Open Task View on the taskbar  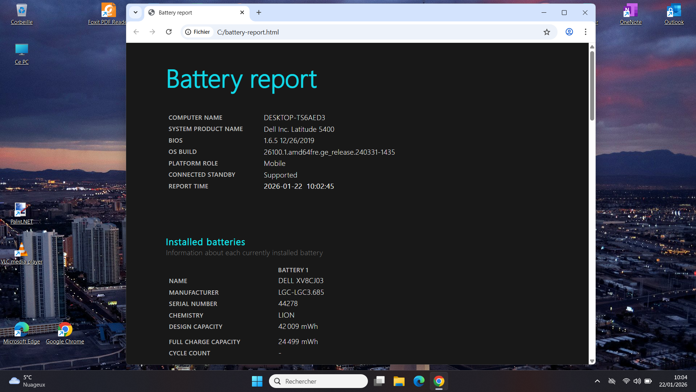click(379, 381)
